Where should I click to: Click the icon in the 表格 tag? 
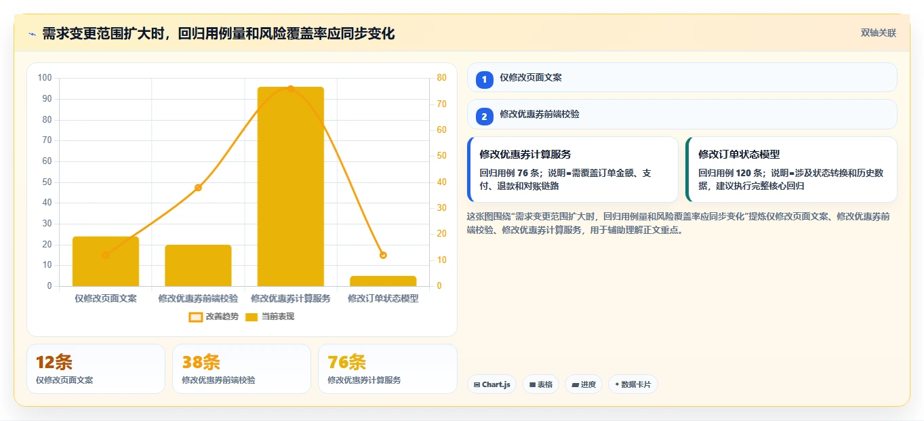[533, 384]
